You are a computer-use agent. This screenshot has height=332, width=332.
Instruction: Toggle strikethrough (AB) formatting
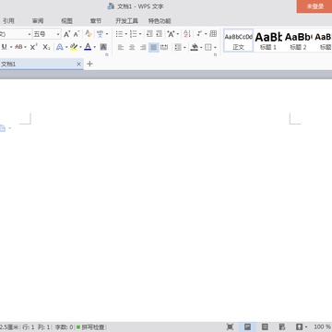(18, 47)
